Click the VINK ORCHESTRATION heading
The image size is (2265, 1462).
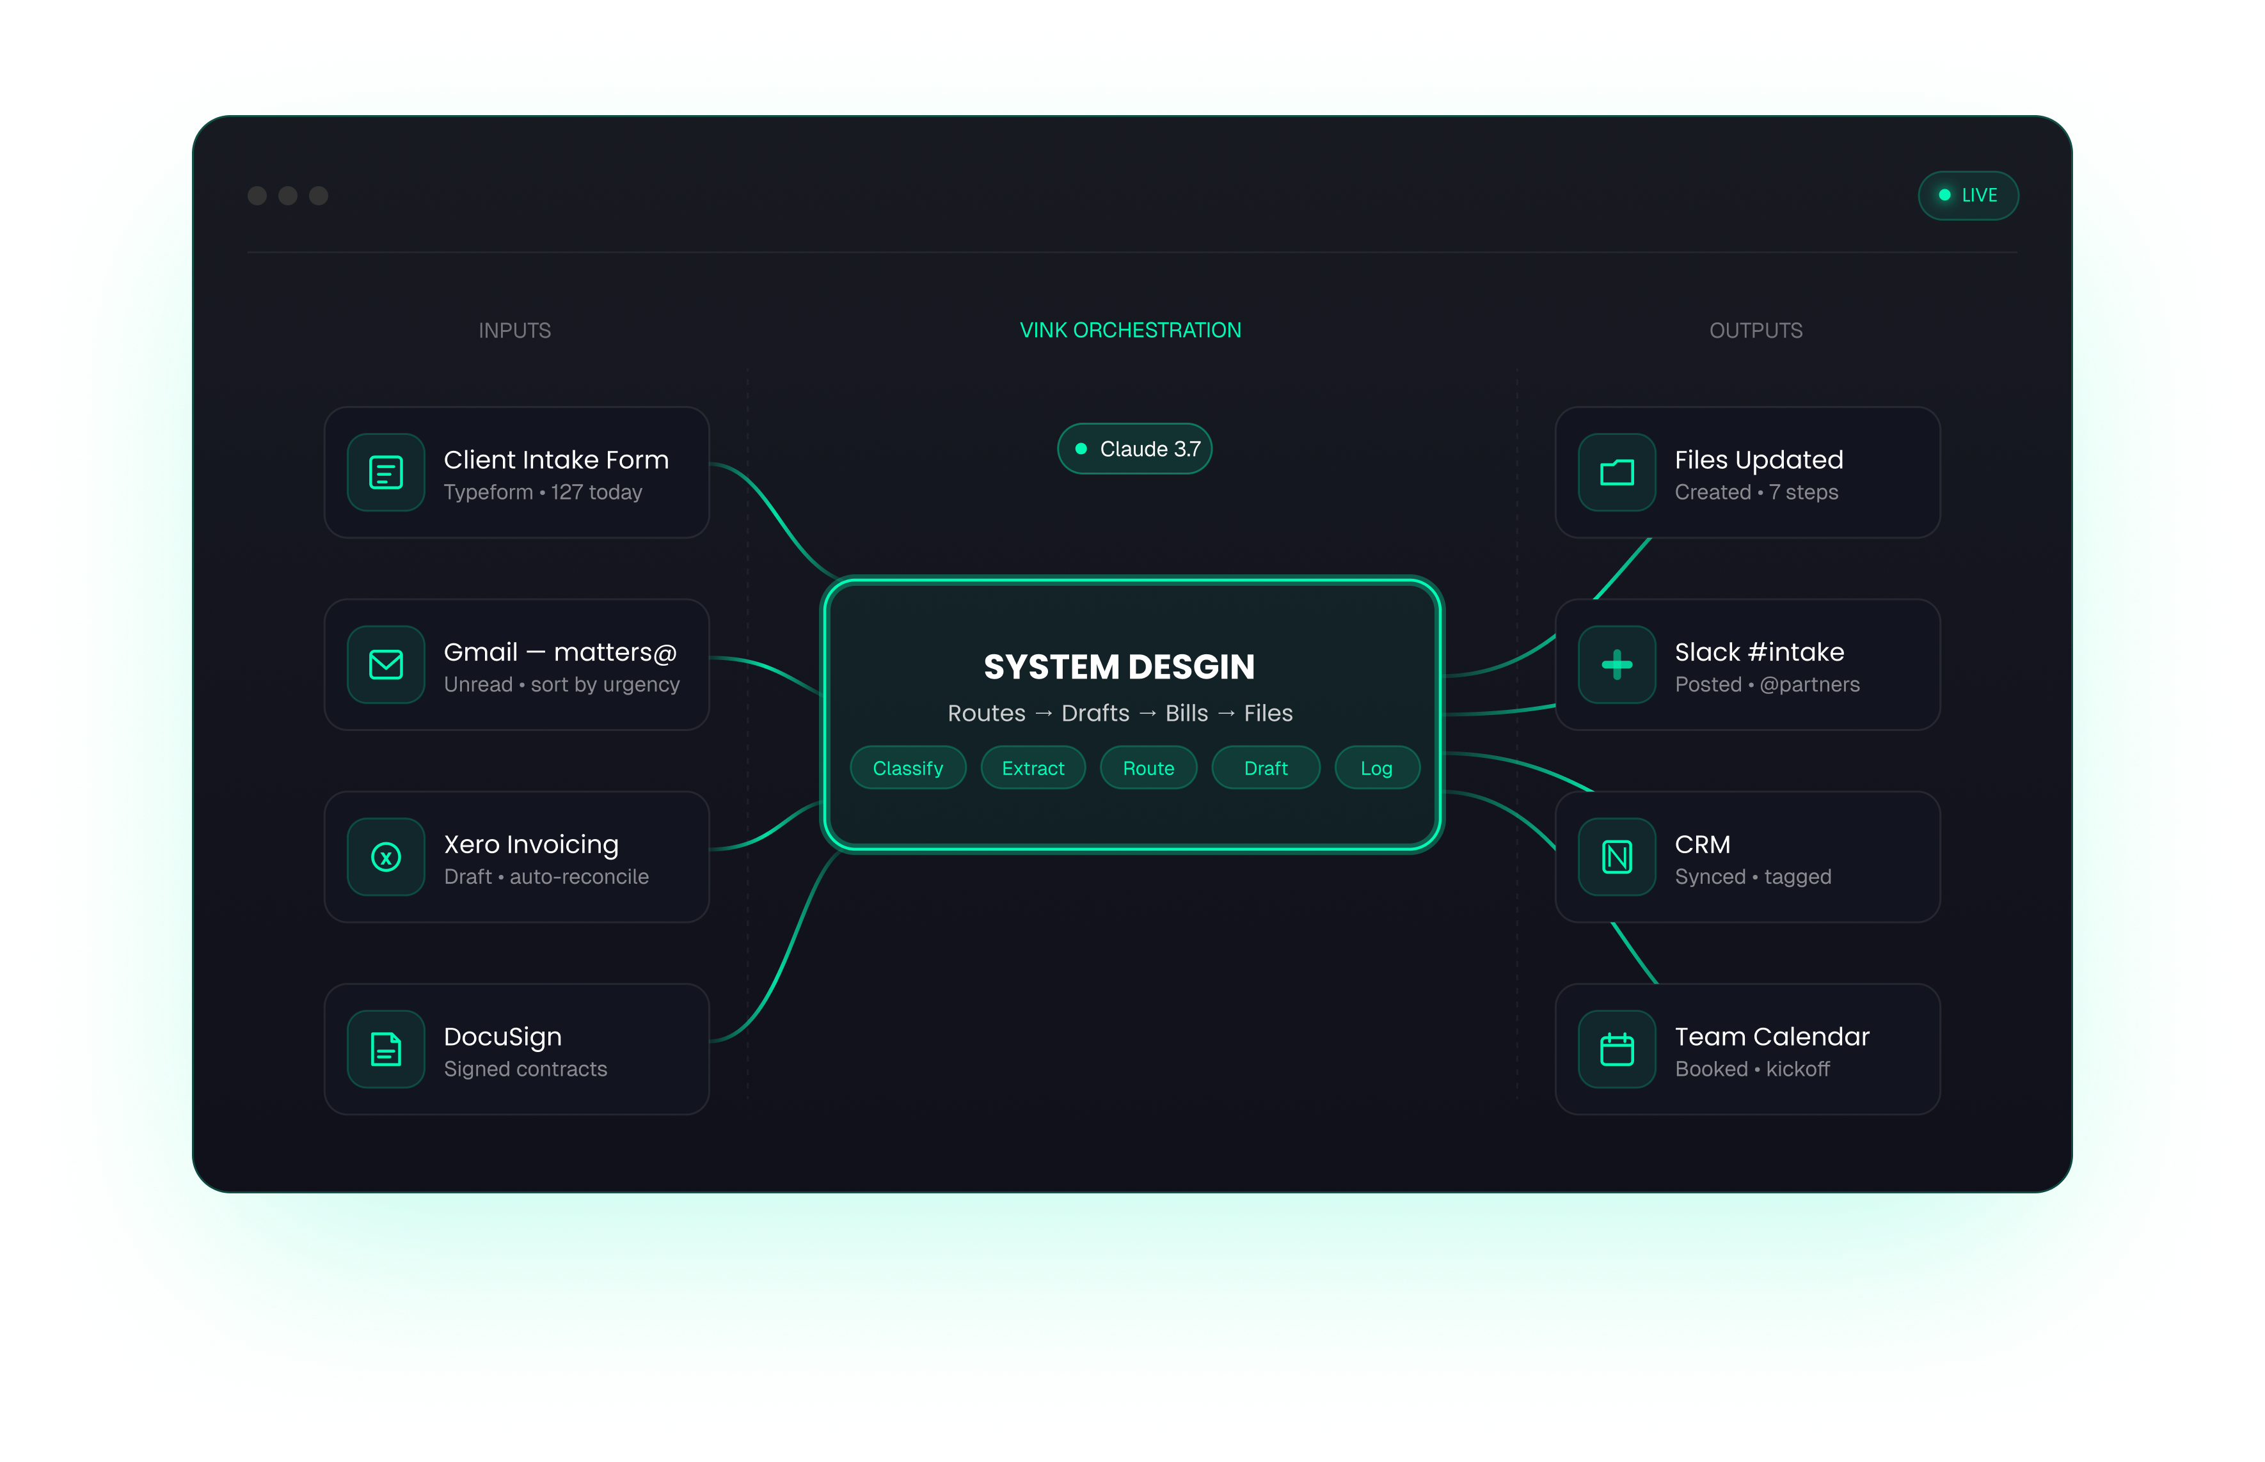(1130, 331)
